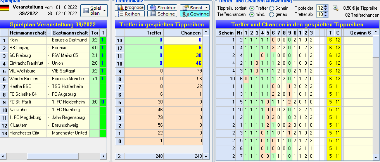Increase the Tippfelder value
The height and width of the screenshot is (162, 380).
point(325,7)
